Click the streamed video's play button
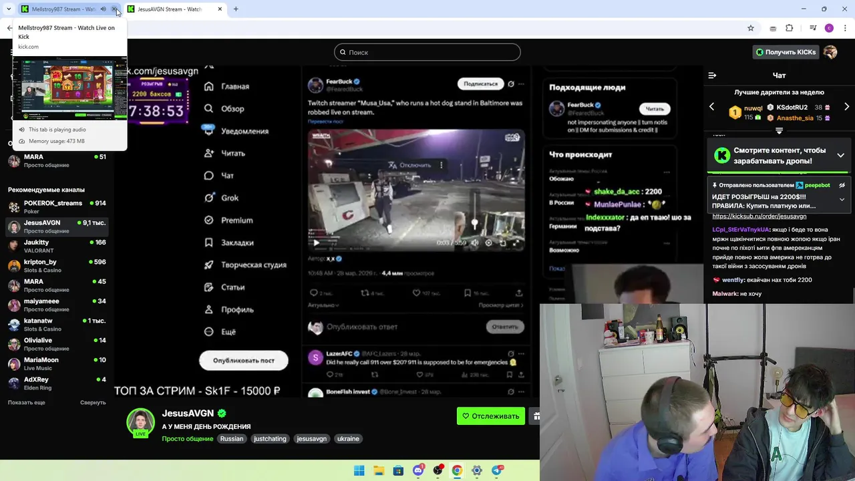This screenshot has width=855, height=481. click(x=317, y=243)
